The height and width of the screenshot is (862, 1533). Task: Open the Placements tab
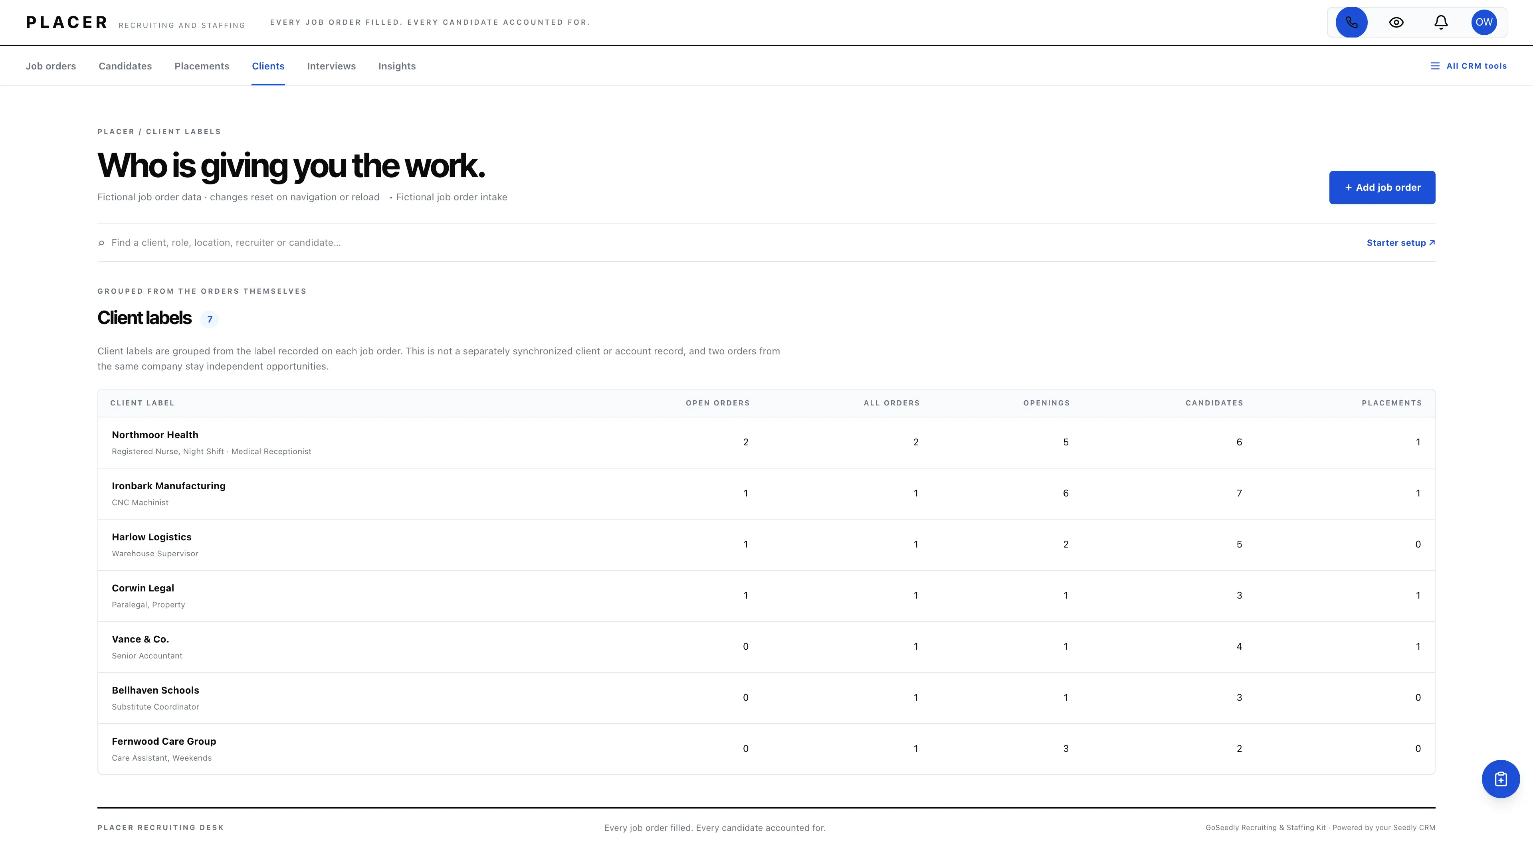pos(202,66)
